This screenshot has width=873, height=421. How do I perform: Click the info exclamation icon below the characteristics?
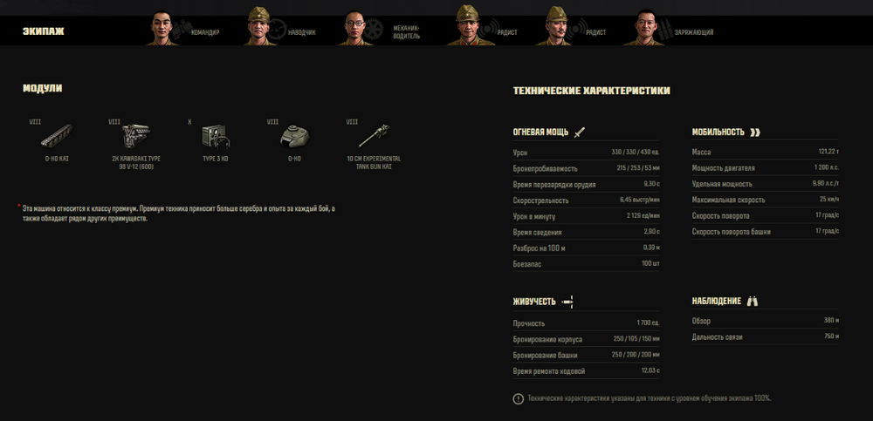(518, 398)
